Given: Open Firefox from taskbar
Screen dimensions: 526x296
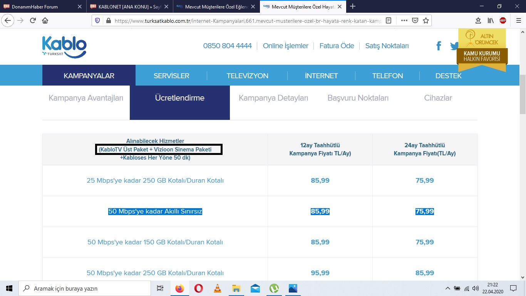Looking at the screenshot, I should tap(179, 288).
